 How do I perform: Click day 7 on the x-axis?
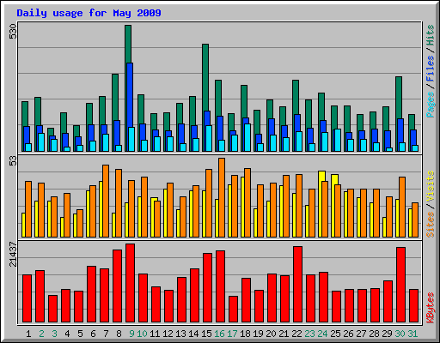106,334
